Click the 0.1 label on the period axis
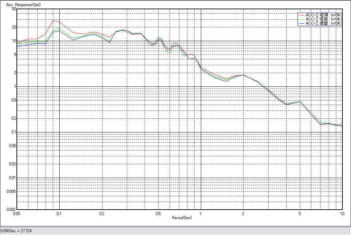This screenshot has height=235, width=351. click(x=59, y=213)
